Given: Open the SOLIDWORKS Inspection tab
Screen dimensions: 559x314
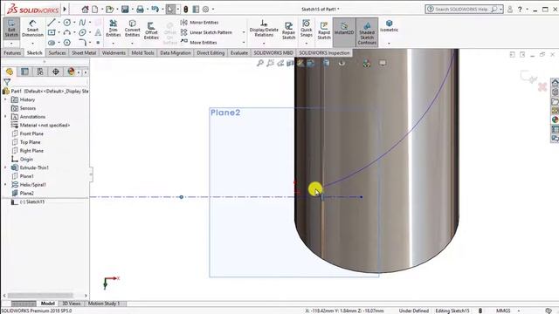Looking at the screenshot, I should (x=324, y=52).
